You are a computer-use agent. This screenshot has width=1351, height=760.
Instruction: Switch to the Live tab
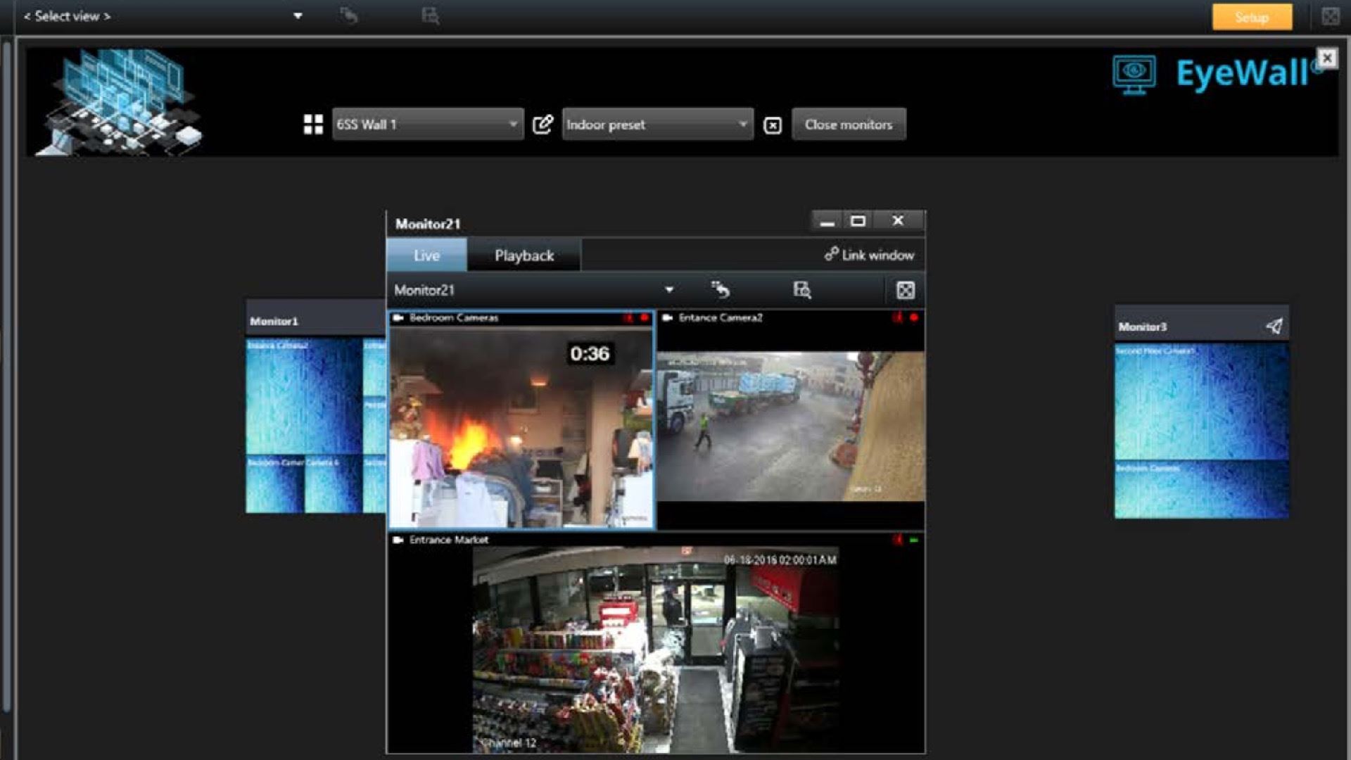[426, 255]
